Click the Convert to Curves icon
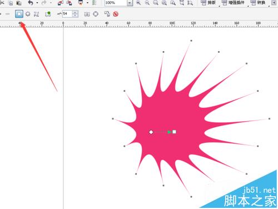 (x=96, y=14)
